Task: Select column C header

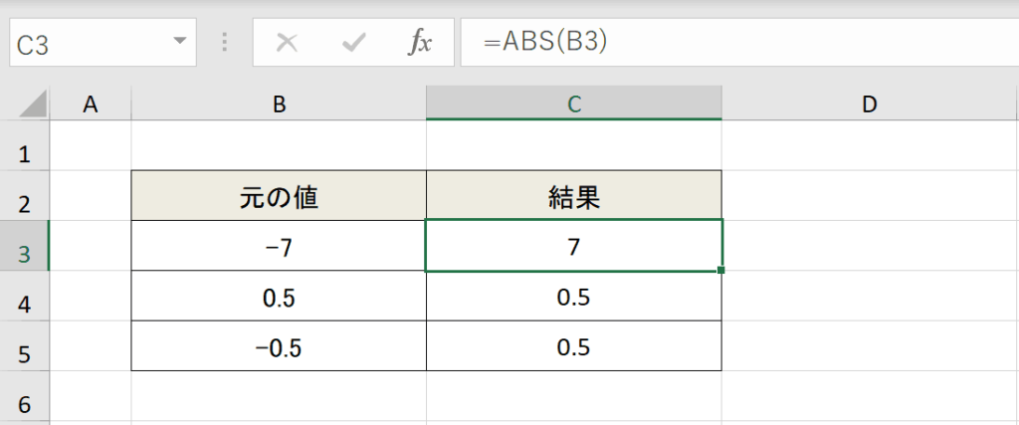Action: click(x=574, y=104)
